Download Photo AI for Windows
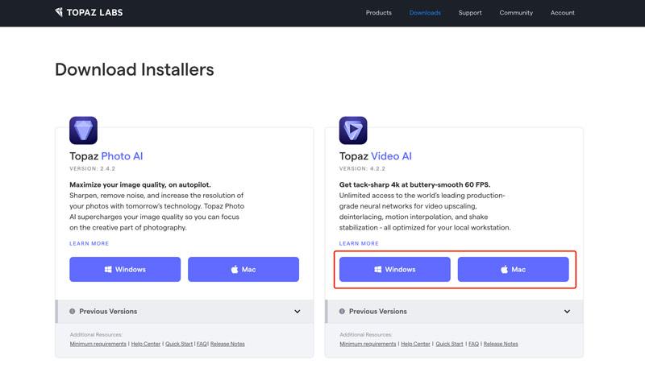The image size is (645, 368). coord(125,270)
